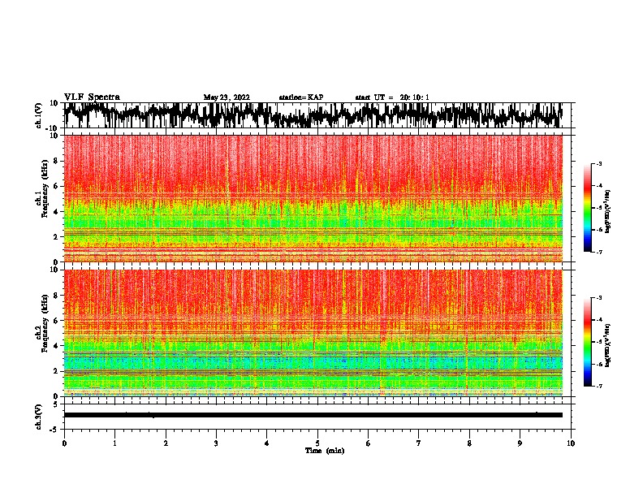The image size is (643, 497).
Task: Click the "Time (min)" x-axis label
Action: [325, 451]
